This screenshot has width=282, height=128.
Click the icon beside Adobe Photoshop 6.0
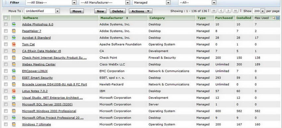(14, 24)
